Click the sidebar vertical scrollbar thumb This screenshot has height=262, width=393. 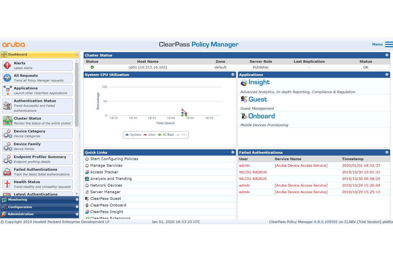(77, 95)
